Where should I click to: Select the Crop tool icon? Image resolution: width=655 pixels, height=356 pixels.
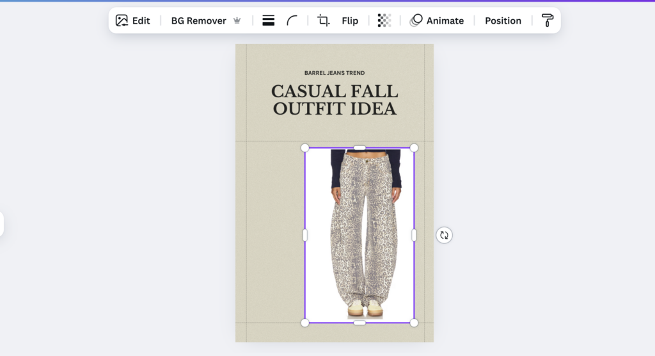[x=323, y=20]
